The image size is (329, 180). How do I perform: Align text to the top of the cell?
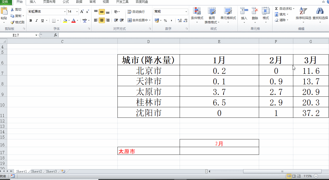click(x=96, y=12)
